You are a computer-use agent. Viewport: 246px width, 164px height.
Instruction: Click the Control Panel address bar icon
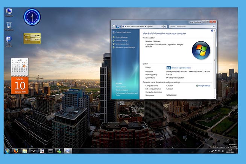click(x=123, y=27)
